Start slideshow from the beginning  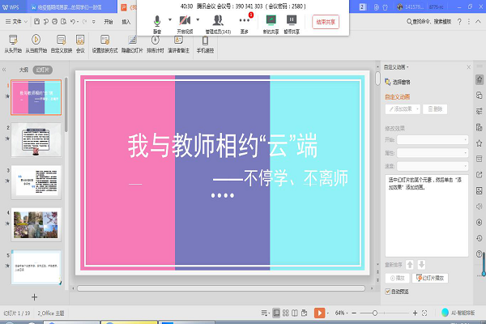13,44
